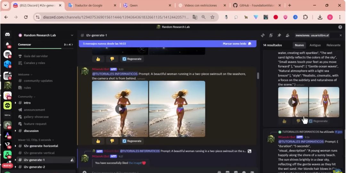
Task: Thumbs up the search result video
Action: coord(284,121)
